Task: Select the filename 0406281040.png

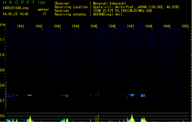Action: point(16,8)
